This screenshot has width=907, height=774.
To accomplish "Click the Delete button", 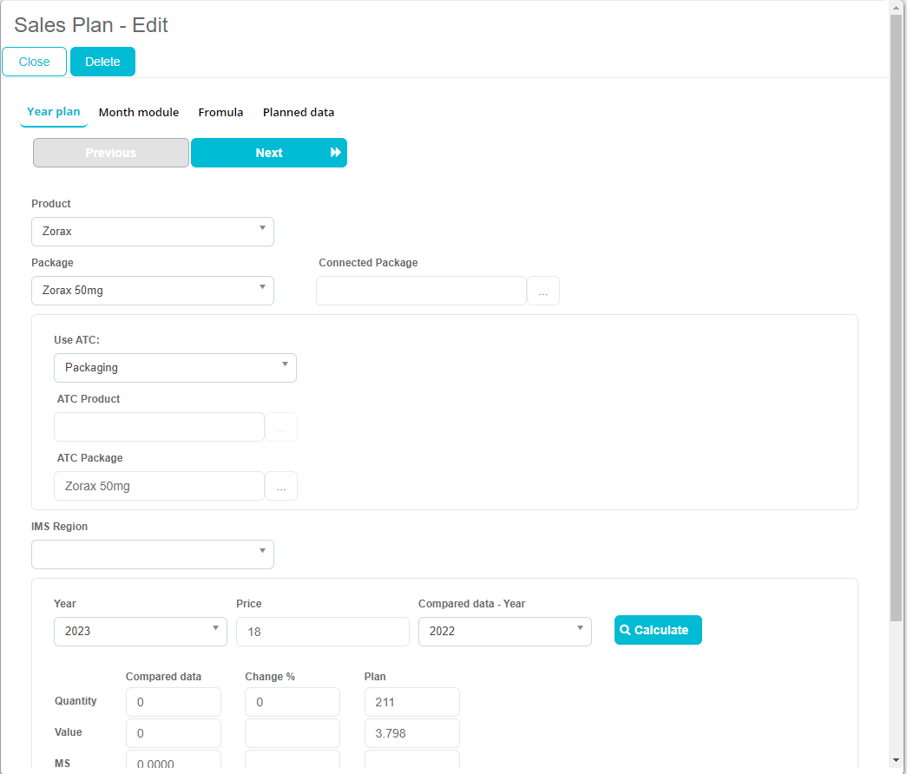I will (x=102, y=62).
